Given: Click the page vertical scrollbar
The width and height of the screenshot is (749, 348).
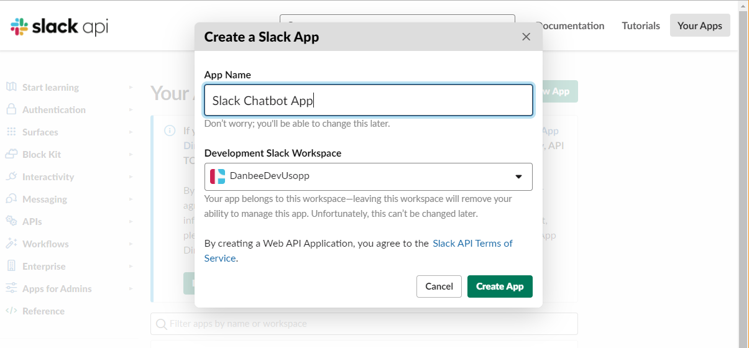Looking at the screenshot, I should (x=743, y=174).
